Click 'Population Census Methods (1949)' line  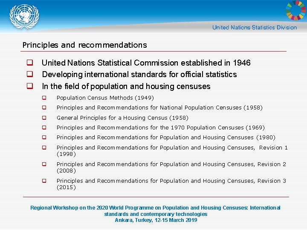105,98
